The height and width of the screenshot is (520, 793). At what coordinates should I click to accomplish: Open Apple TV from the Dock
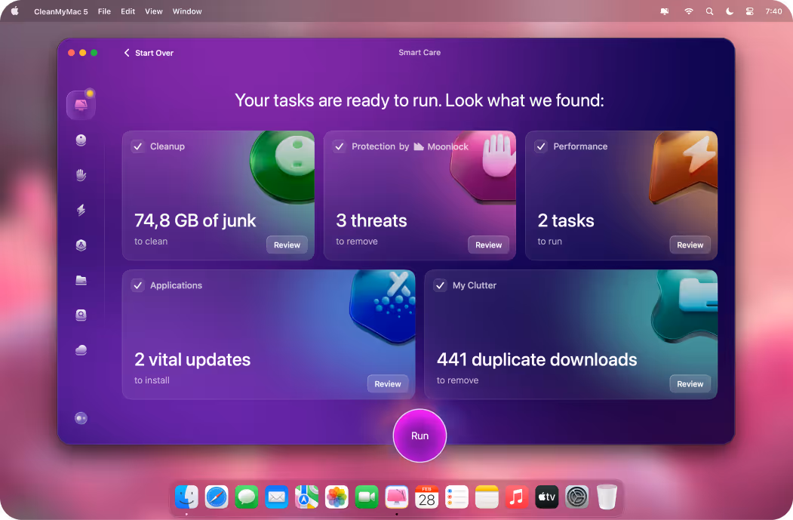click(547, 497)
